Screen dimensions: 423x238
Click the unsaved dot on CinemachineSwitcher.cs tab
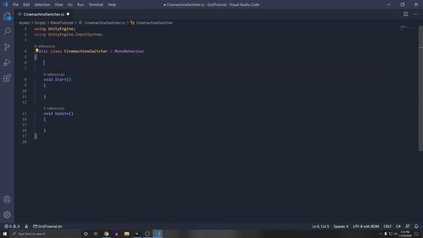tap(68, 14)
